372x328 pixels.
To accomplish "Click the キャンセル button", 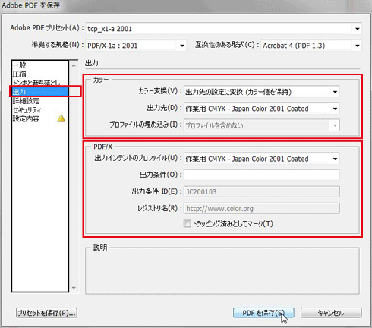I will pyautogui.click(x=331, y=313).
